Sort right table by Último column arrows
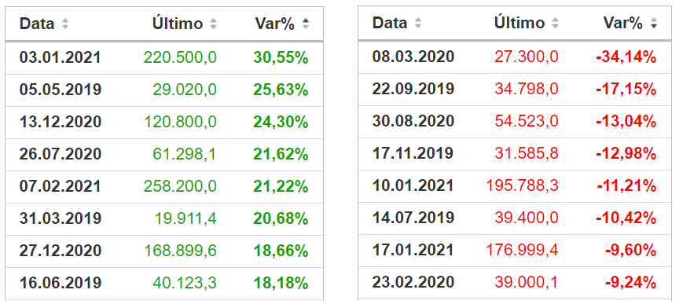The image size is (683, 308). [x=555, y=23]
